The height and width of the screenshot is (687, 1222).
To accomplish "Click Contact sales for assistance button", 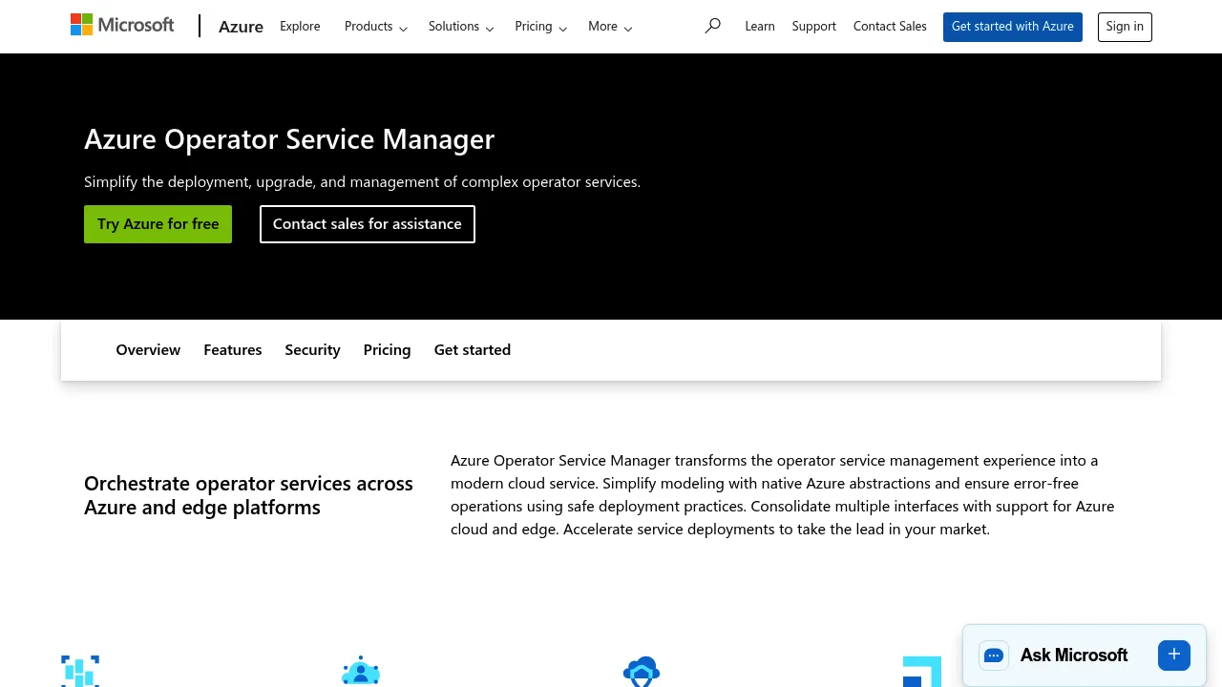I will point(368,224).
